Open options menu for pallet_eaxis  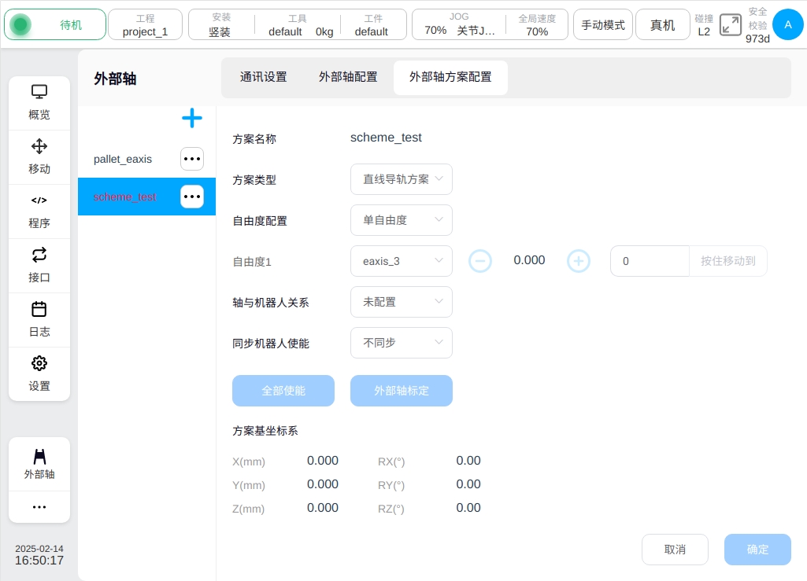pos(192,159)
